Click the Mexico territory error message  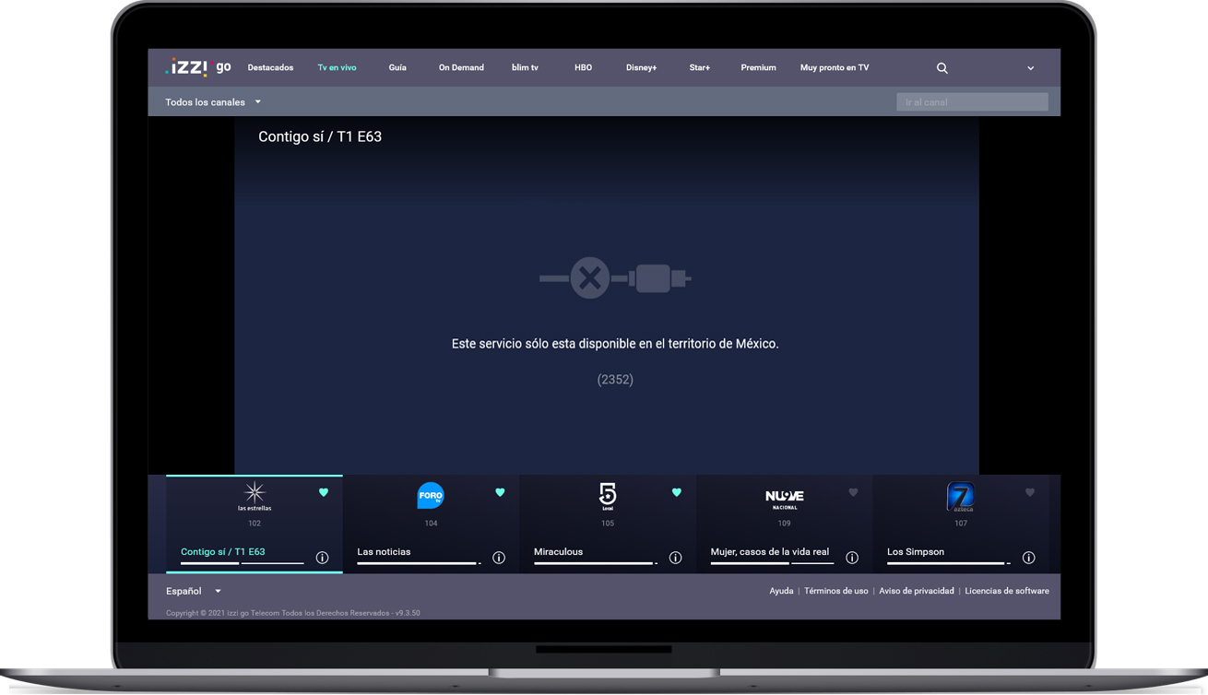point(615,344)
